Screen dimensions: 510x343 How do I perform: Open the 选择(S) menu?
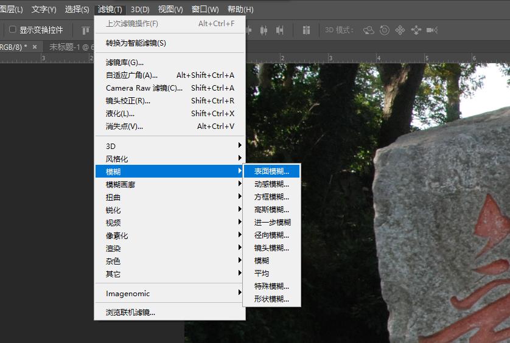pyautogui.click(x=77, y=10)
